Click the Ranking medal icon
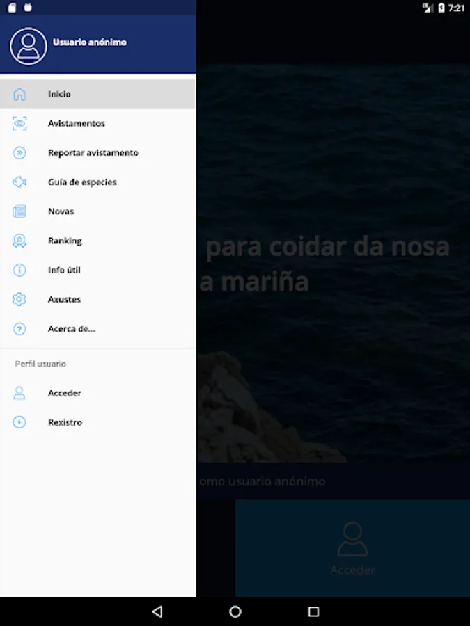470x626 pixels. (19, 241)
